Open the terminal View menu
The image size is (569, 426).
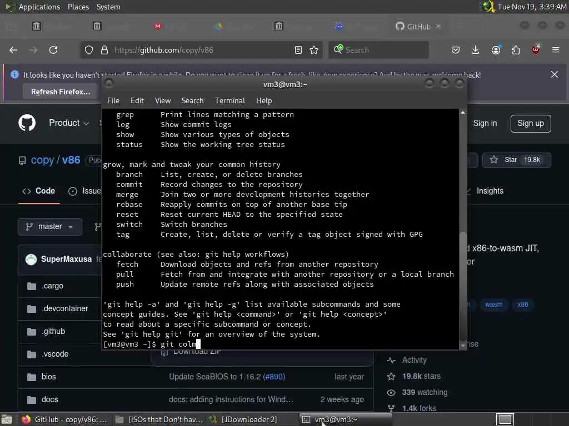163,101
